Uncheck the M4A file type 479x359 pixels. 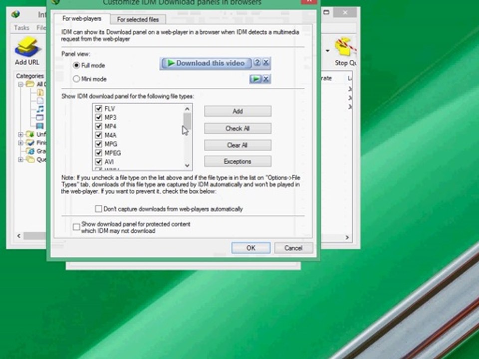[x=98, y=135]
